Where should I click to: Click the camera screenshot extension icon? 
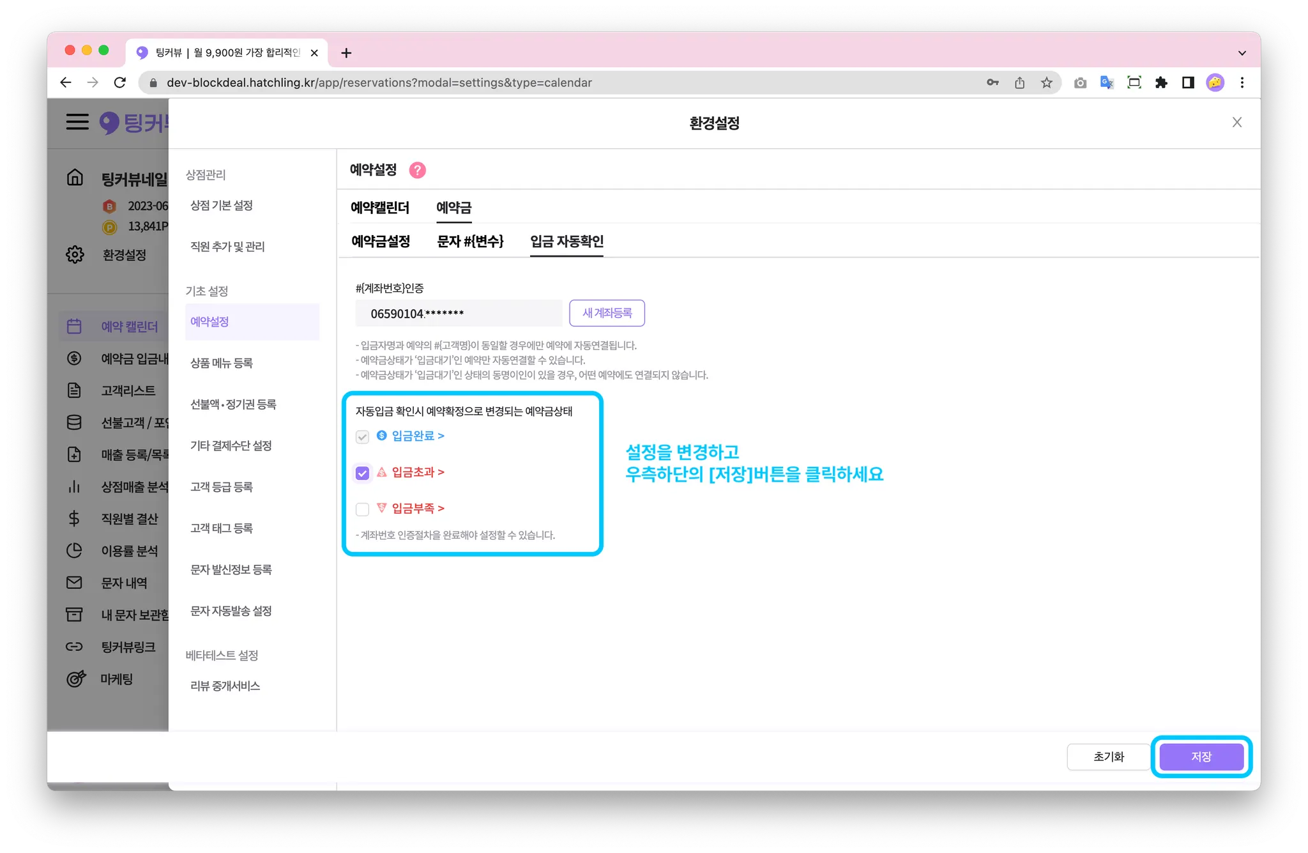[x=1080, y=82]
